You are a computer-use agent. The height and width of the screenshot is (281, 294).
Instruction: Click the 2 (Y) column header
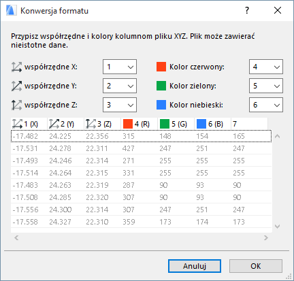point(66,124)
